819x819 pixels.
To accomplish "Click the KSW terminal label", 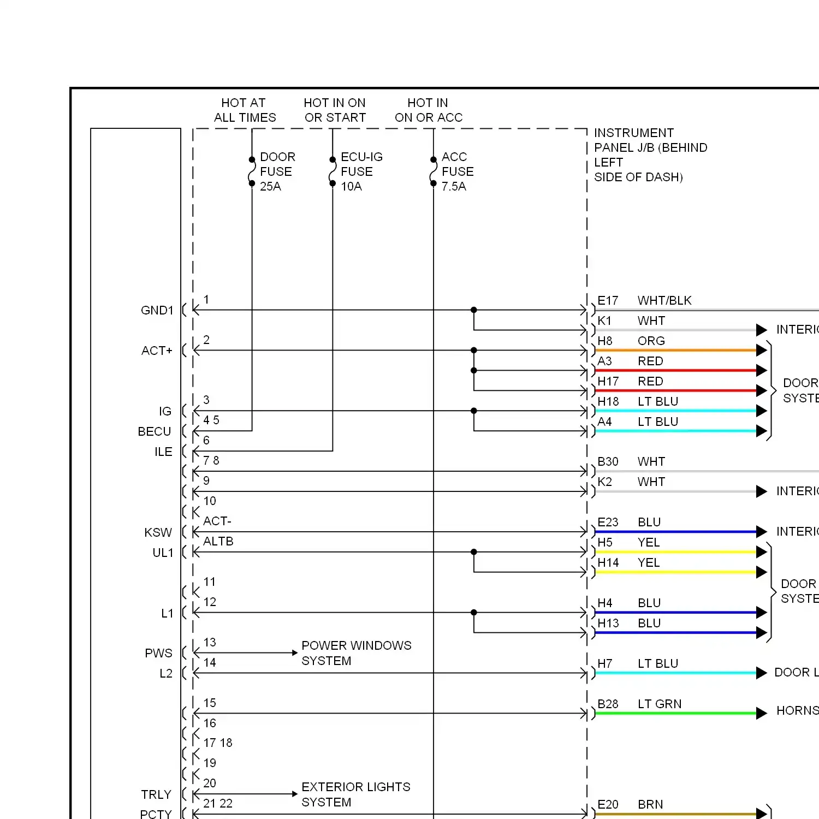I will (158, 532).
